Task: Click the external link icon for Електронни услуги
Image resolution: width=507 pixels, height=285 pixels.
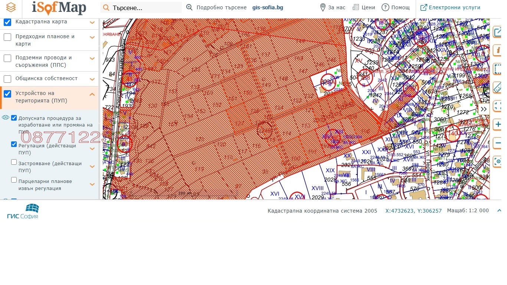Action: (423, 7)
